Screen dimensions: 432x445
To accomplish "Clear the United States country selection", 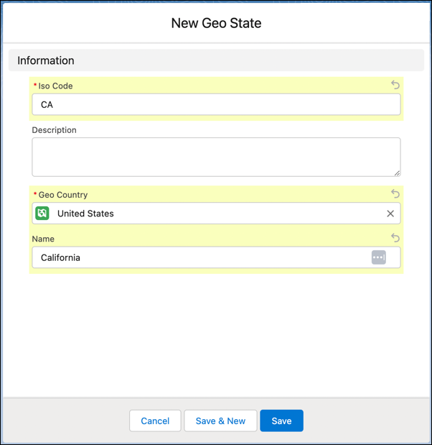I will [x=390, y=214].
